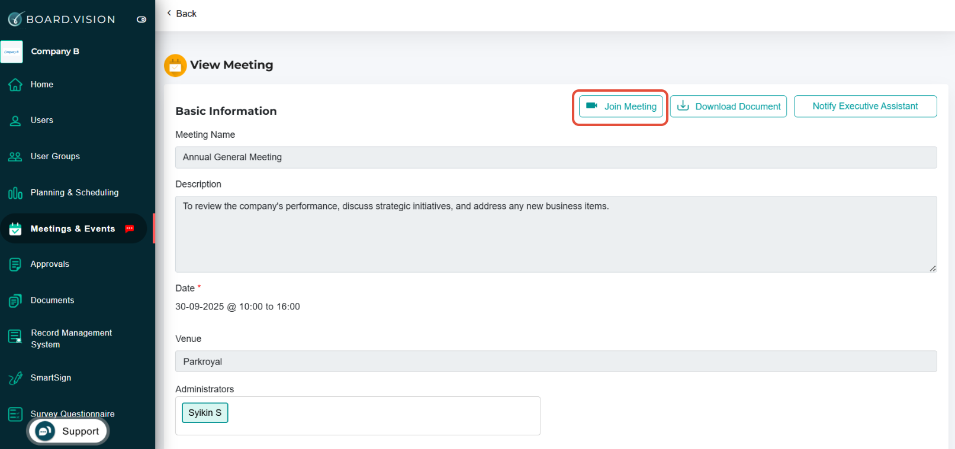Click the Approvals document icon
The height and width of the screenshot is (449, 955).
point(15,264)
